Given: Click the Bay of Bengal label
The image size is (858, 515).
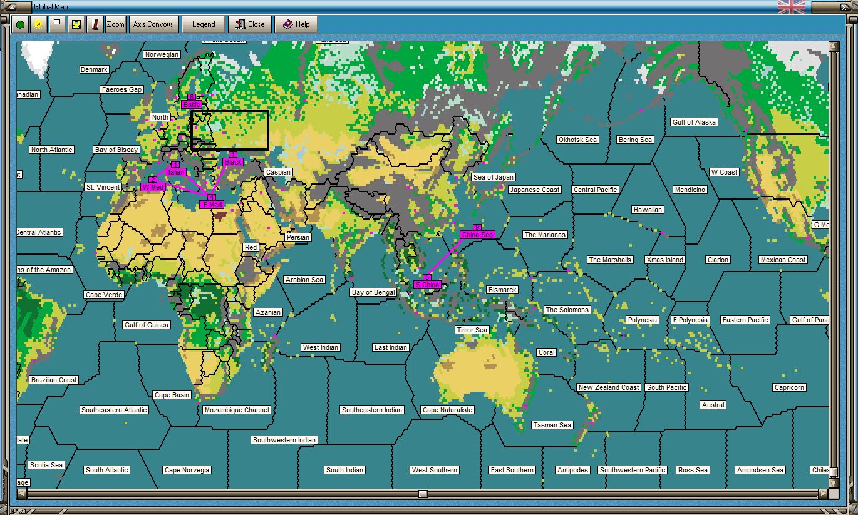Looking at the screenshot, I should (x=374, y=292).
